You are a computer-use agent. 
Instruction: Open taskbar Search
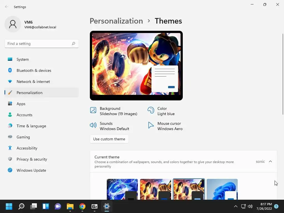pos(21,206)
